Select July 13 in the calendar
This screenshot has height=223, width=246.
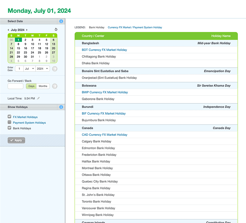pyautogui.click(x=54, y=44)
